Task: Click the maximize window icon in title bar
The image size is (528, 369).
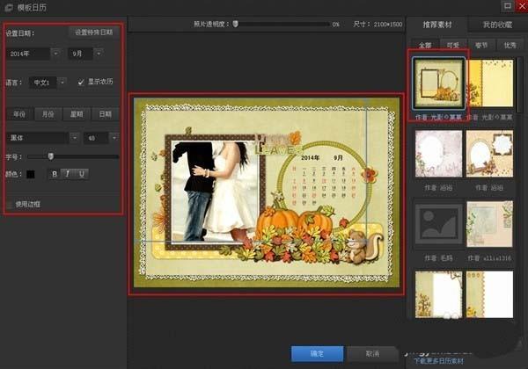Action: click(508, 6)
